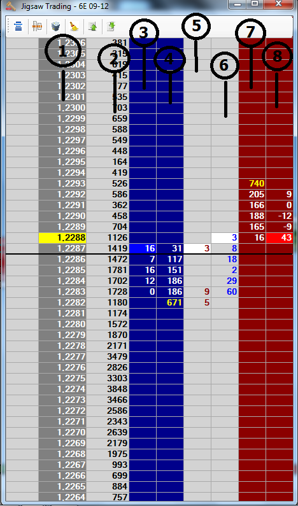This screenshot has height=506, width=298.
Task: Click ask depth 188 at 1.2290
Action: (x=252, y=216)
